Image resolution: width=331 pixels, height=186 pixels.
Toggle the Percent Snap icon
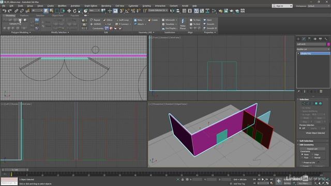pyautogui.click(x=133, y=11)
